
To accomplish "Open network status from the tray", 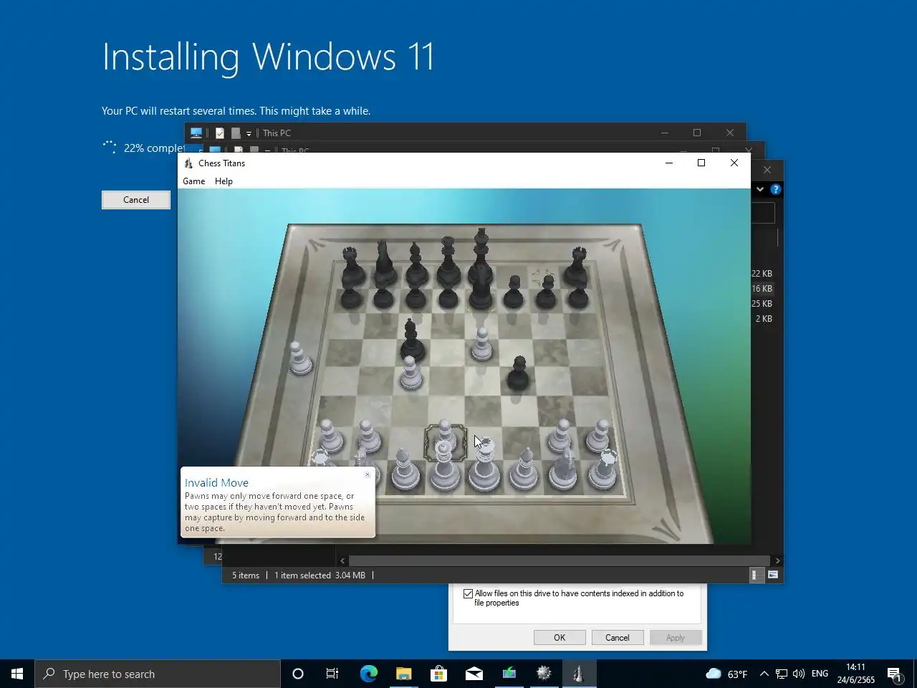I will tap(782, 674).
